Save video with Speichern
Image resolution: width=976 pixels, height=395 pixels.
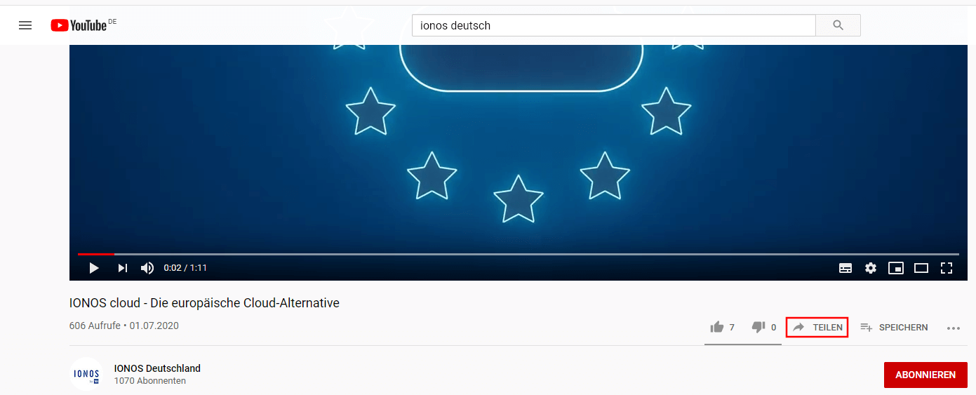coord(894,327)
